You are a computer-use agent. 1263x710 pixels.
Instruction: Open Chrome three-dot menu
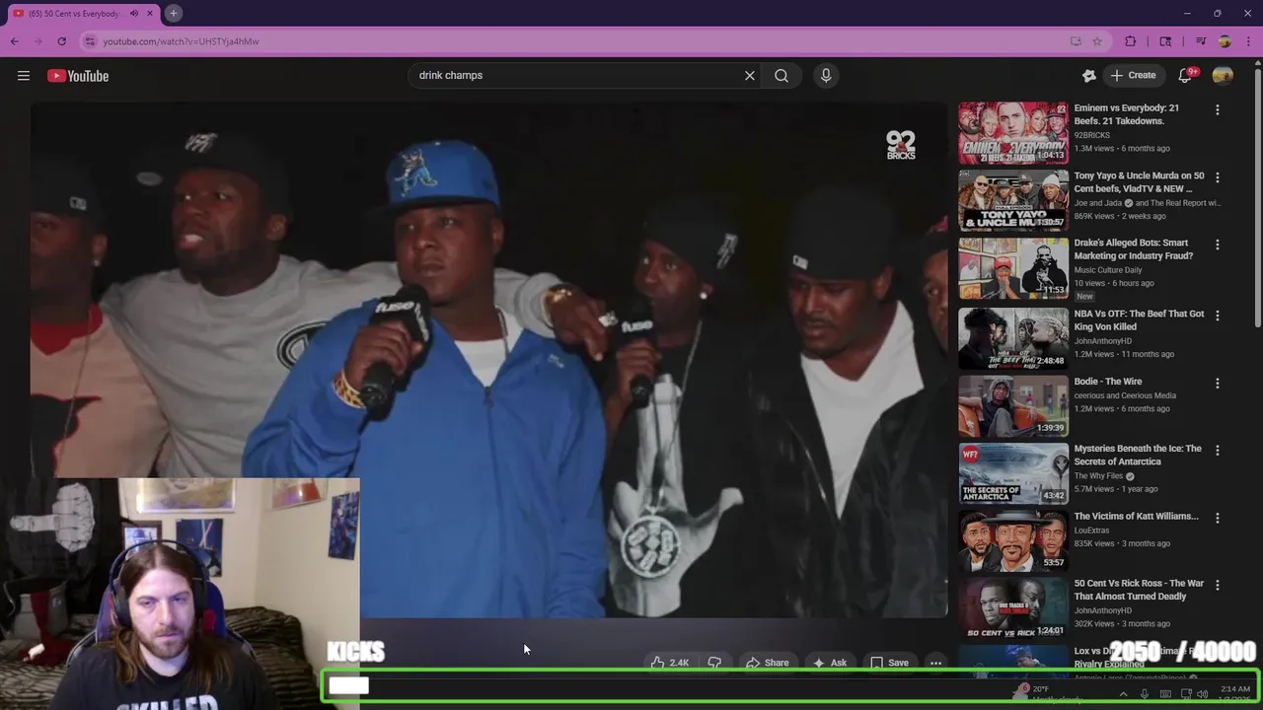(1248, 41)
